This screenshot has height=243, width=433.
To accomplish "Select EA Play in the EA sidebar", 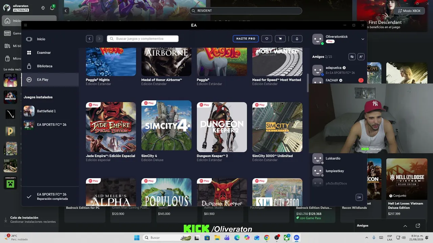I will pos(50,80).
